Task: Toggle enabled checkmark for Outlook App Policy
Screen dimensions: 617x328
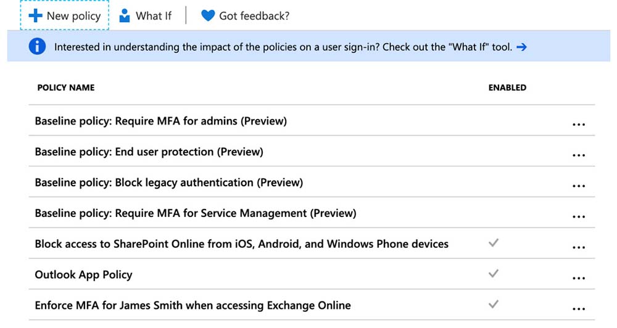Action: tap(493, 274)
